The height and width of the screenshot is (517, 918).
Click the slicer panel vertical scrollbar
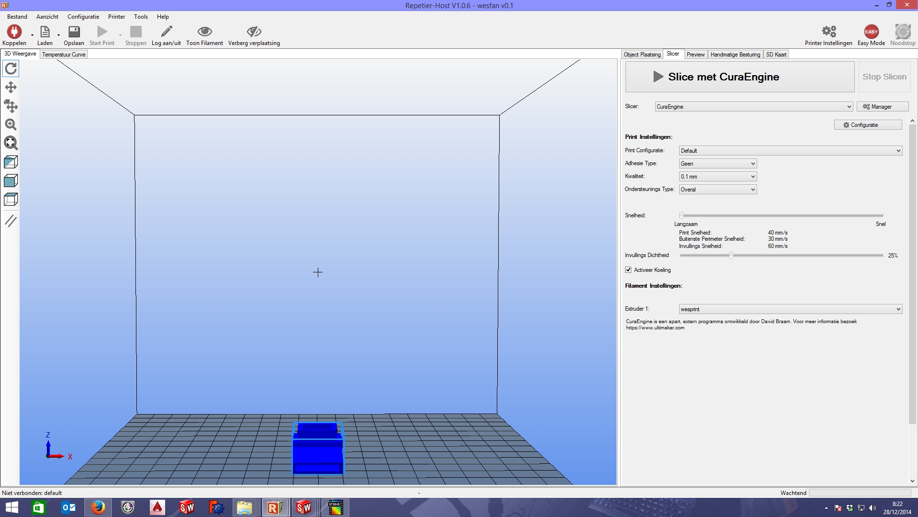tap(912, 274)
